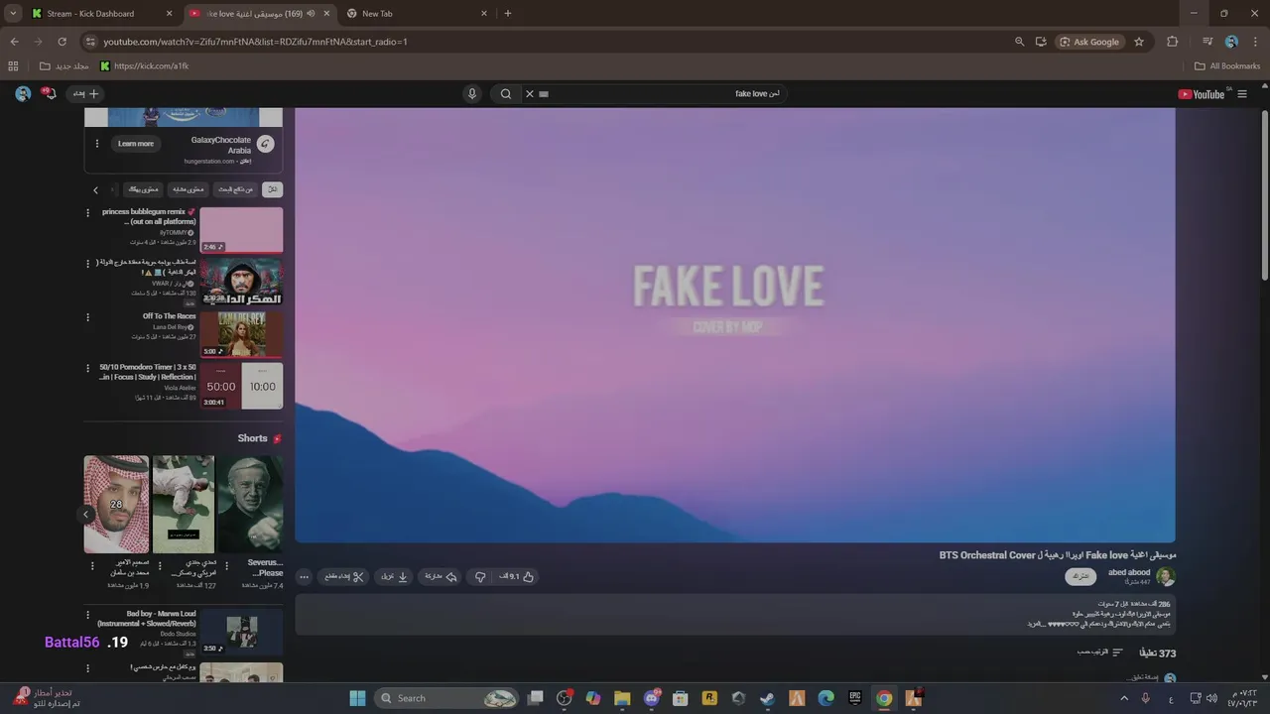This screenshot has height=714, width=1270.
Task: Open options menu for GalaxyChocolate ad
Action: coord(96,144)
